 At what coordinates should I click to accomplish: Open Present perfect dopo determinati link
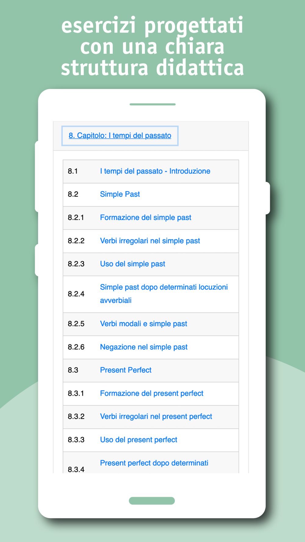154,463
